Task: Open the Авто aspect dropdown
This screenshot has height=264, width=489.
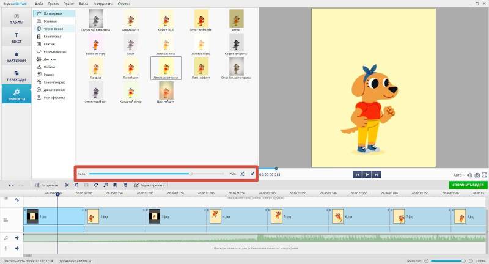Action: pyautogui.click(x=459, y=175)
